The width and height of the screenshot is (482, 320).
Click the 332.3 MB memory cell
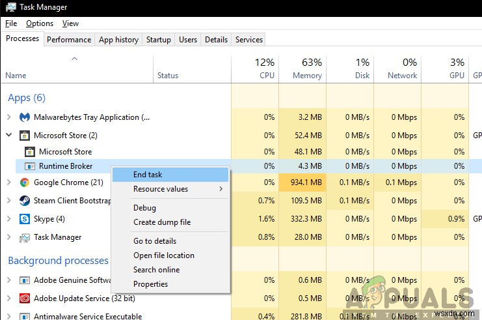[302, 219]
